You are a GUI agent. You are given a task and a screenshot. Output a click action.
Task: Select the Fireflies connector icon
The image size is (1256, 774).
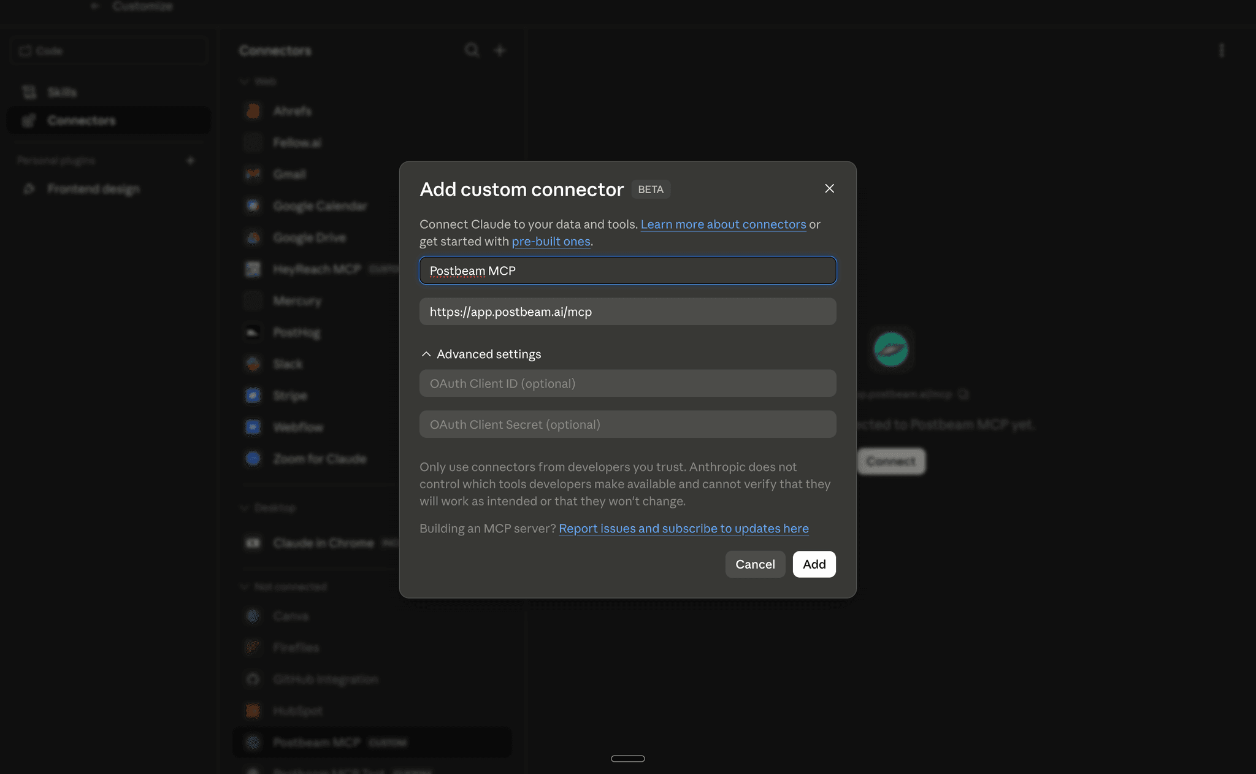pyautogui.click(x=253, y=648)
